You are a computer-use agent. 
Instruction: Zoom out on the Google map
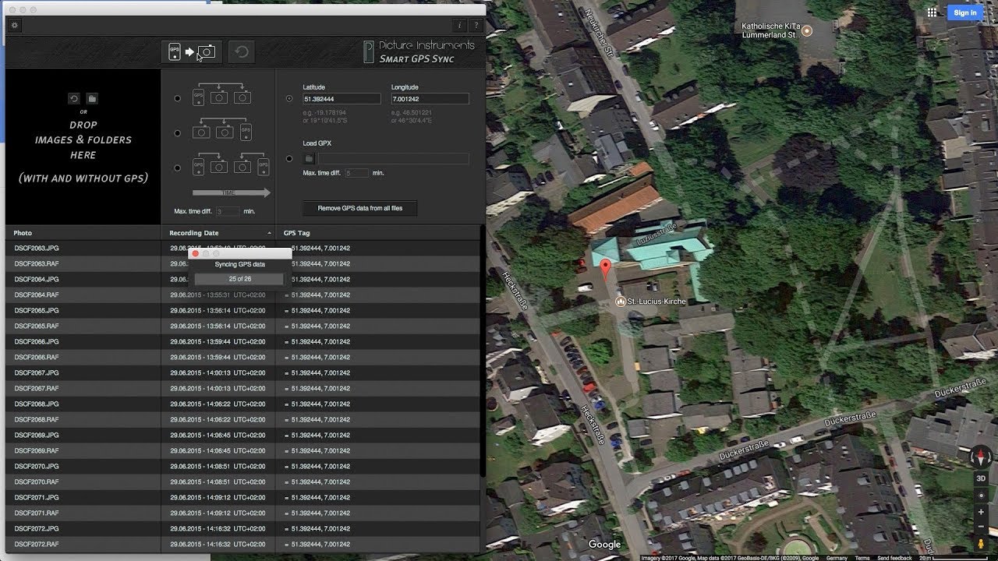coord(981,527)
